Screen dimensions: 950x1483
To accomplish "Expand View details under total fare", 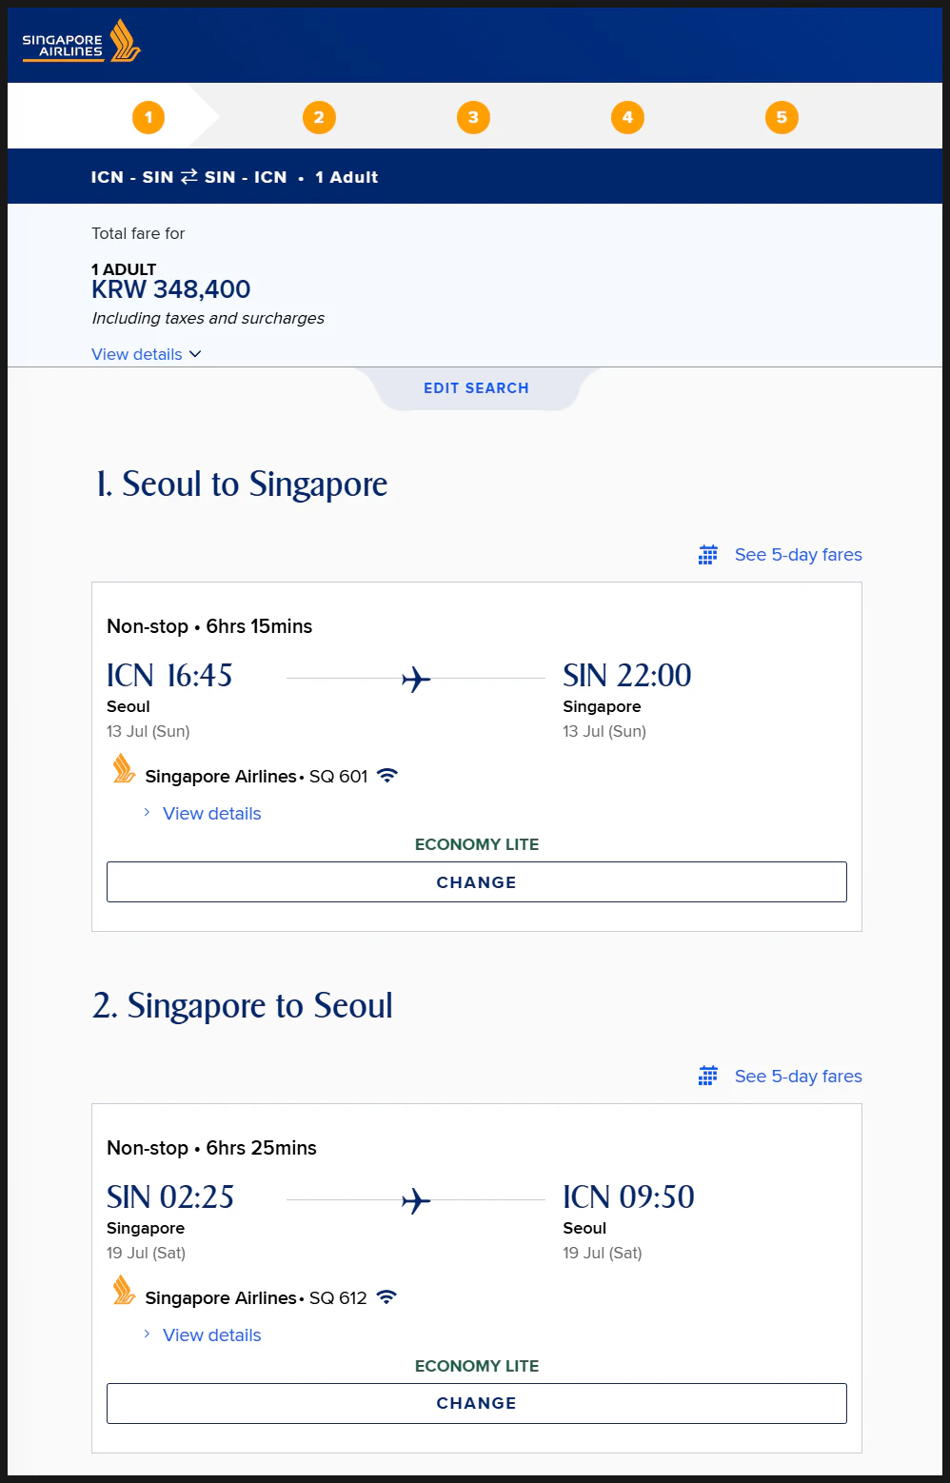I will click(147, 354).
